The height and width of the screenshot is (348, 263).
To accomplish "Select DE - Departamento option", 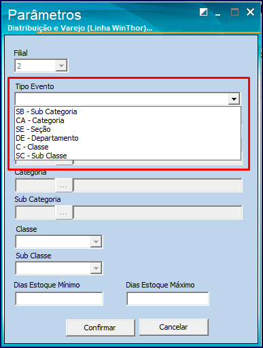I will (128, 138).
